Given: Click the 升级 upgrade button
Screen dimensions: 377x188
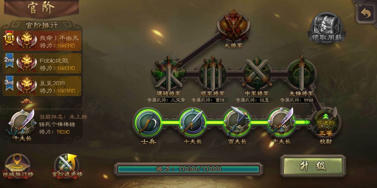Looking at the screenshot, I should tap(313, 166).
